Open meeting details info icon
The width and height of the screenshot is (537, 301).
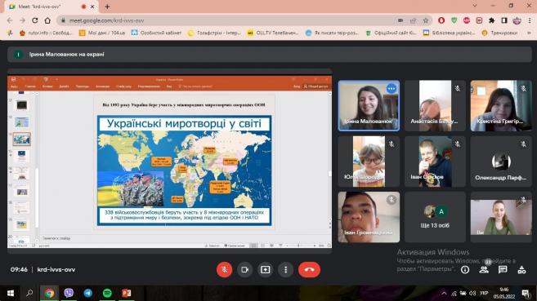[x=465, y=269]
